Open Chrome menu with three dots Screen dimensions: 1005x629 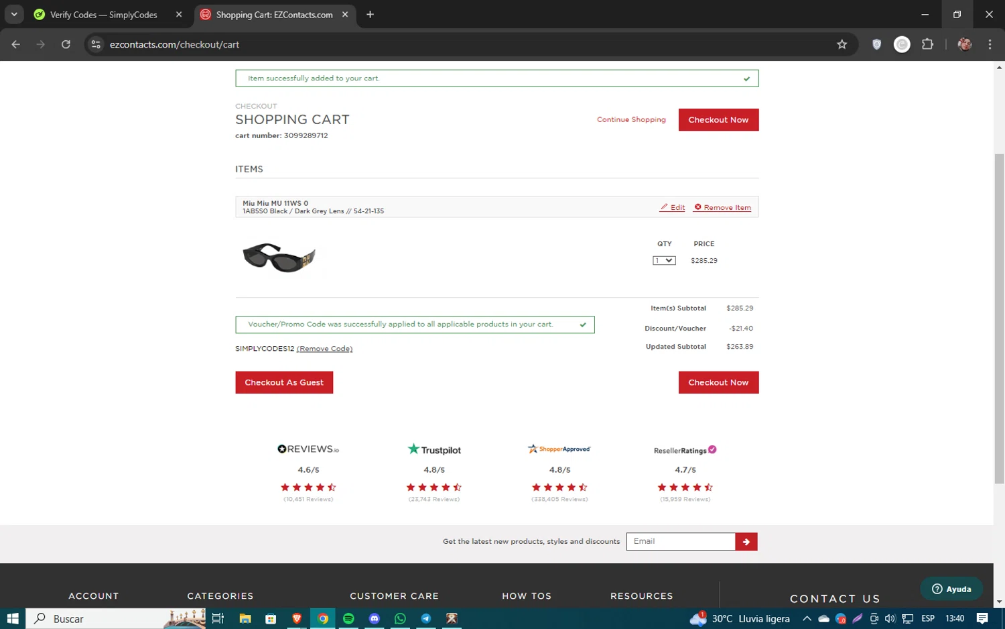click(x=990, y=44)
